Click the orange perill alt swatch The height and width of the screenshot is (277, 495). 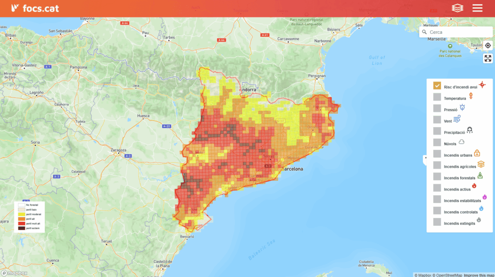(x=21, y=219)
